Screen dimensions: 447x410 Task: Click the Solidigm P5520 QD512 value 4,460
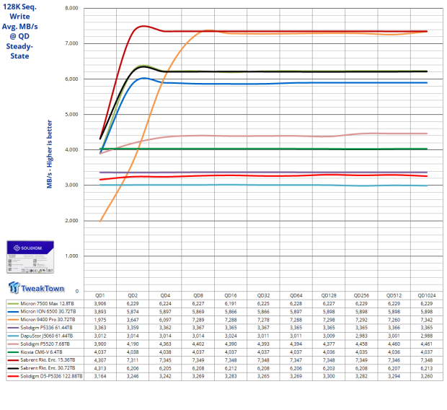pyautogui.click(x=394, y=344)
